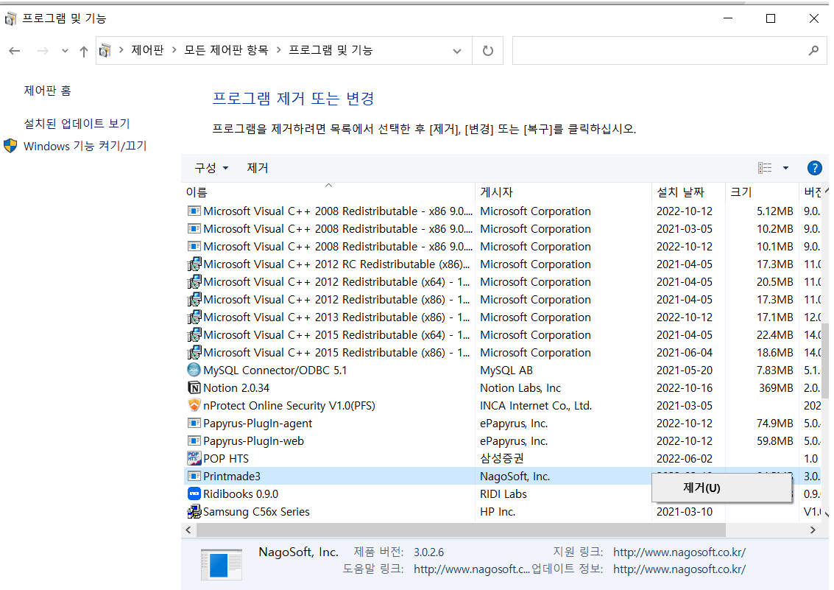The width and height of the screenshot is (834, 590).
Task: Refresh the page with the refresh icon
Action: (x=488, y=50)
